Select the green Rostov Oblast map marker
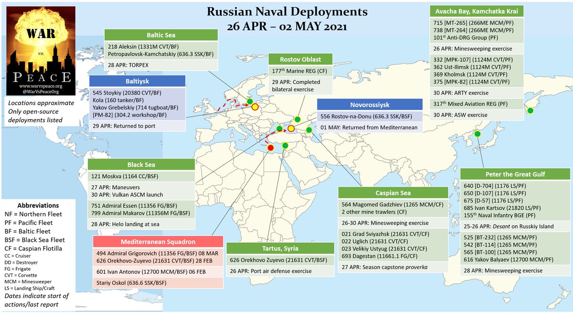The image size is (573, 313). point(297,119)
